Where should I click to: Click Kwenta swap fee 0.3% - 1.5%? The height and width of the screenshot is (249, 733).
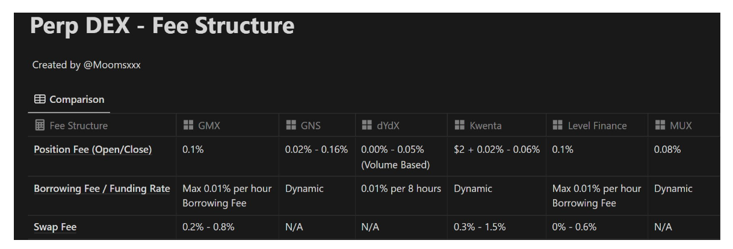[497, 227]
